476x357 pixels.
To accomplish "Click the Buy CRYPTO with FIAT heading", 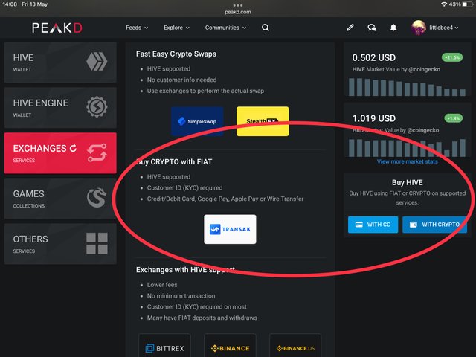I will pos(174,162).
